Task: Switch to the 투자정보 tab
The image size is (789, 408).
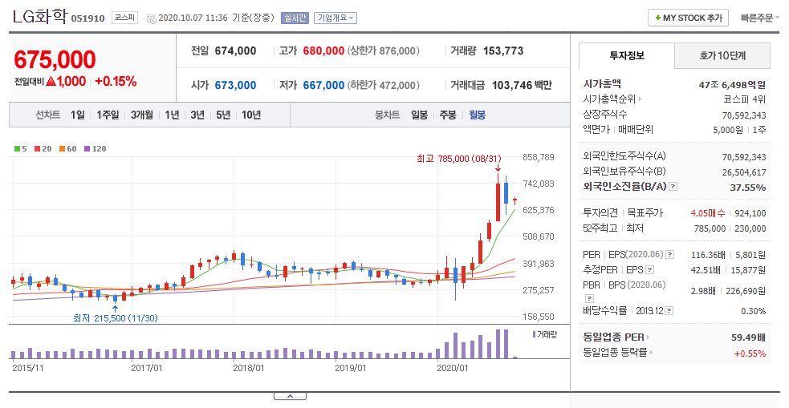Action: coord(627,56)
